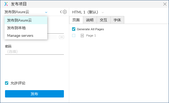The height and width of the screenshot is (103, 169).
Task: Switch to the 说明 tab
Action: [x=90, y=20]
